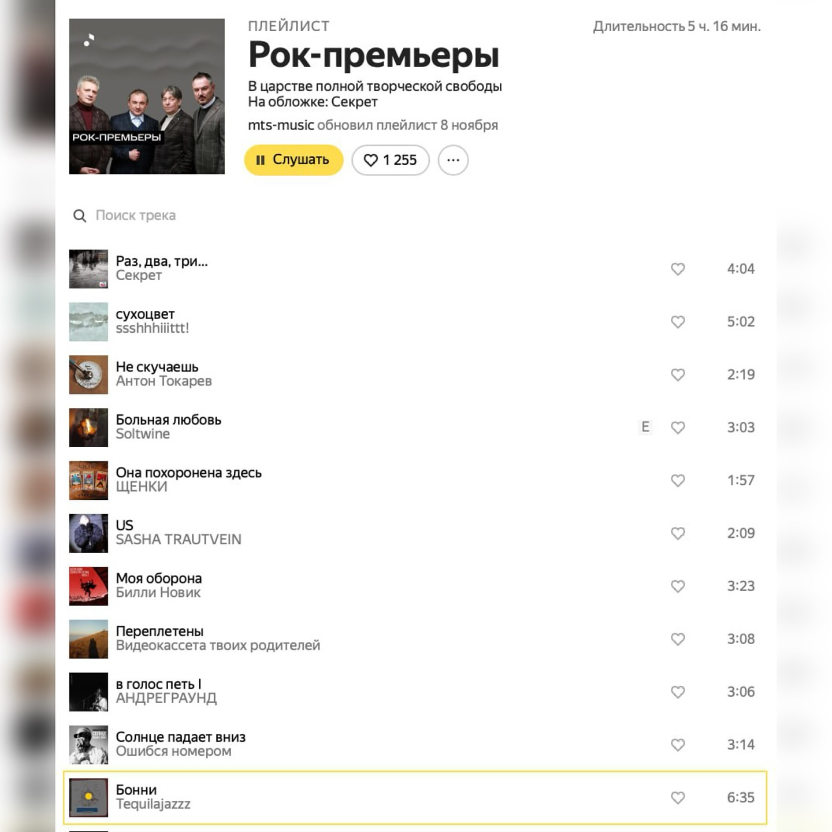
Task: Click heart icon for Солнце падает вниз
Action: [x=678, y=745]
